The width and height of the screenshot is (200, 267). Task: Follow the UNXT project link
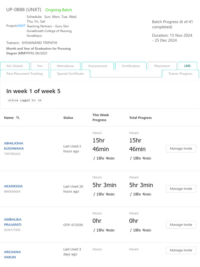point(21,26)
